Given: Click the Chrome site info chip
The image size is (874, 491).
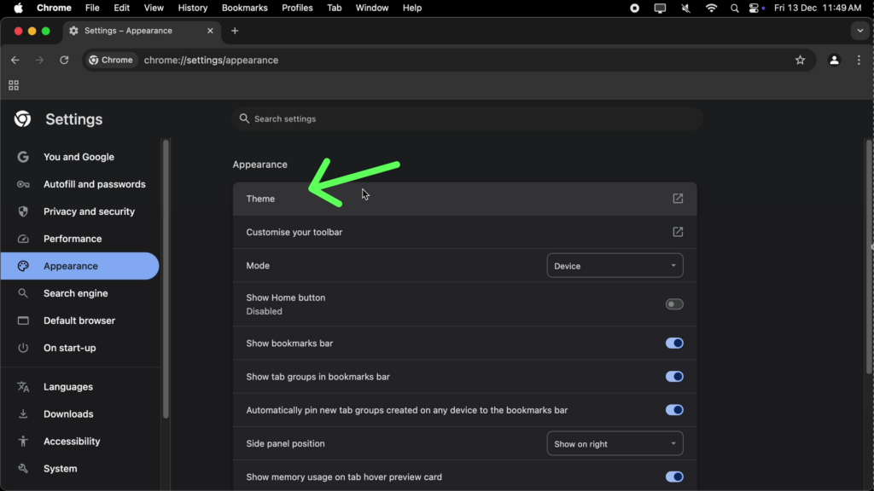Looking at the screenshot, I should pyautogui.click(x=112, y=61).
